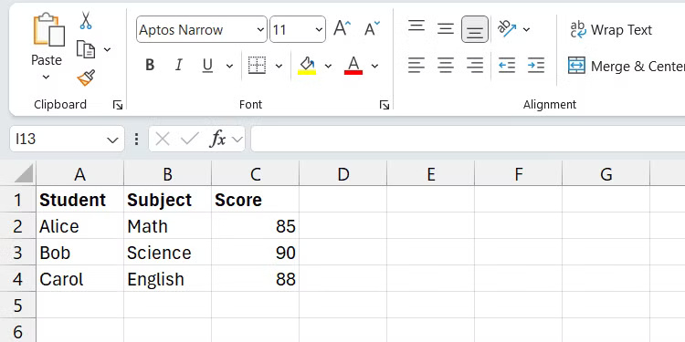The height and width of the screenshot is (342, 685).
Task: Expand the Borders options arrow
Action: click(279, 66)
